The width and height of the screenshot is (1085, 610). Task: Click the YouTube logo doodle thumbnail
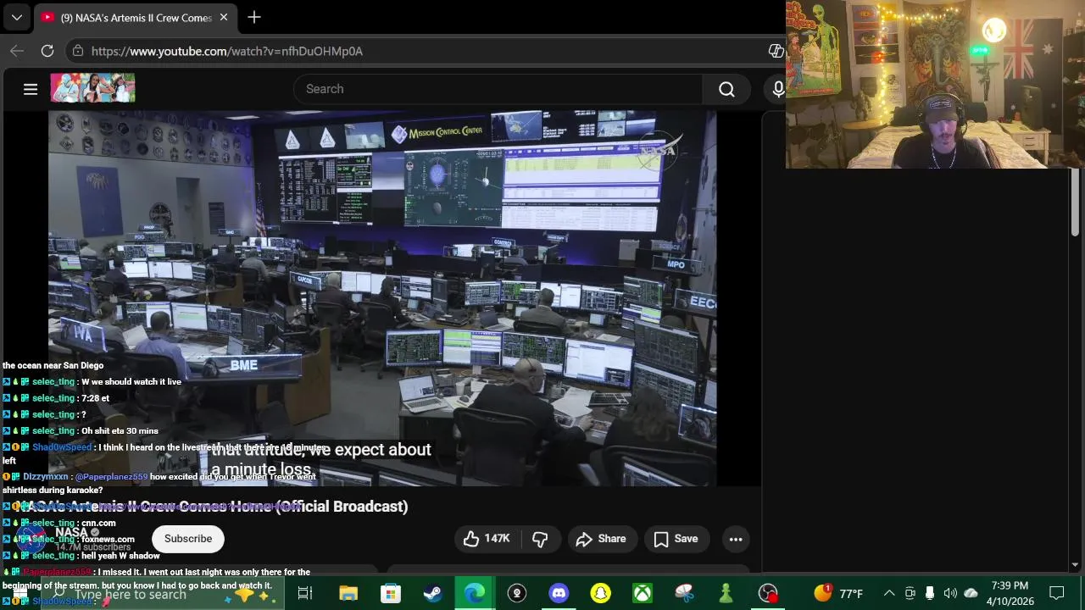coord(92,88)
